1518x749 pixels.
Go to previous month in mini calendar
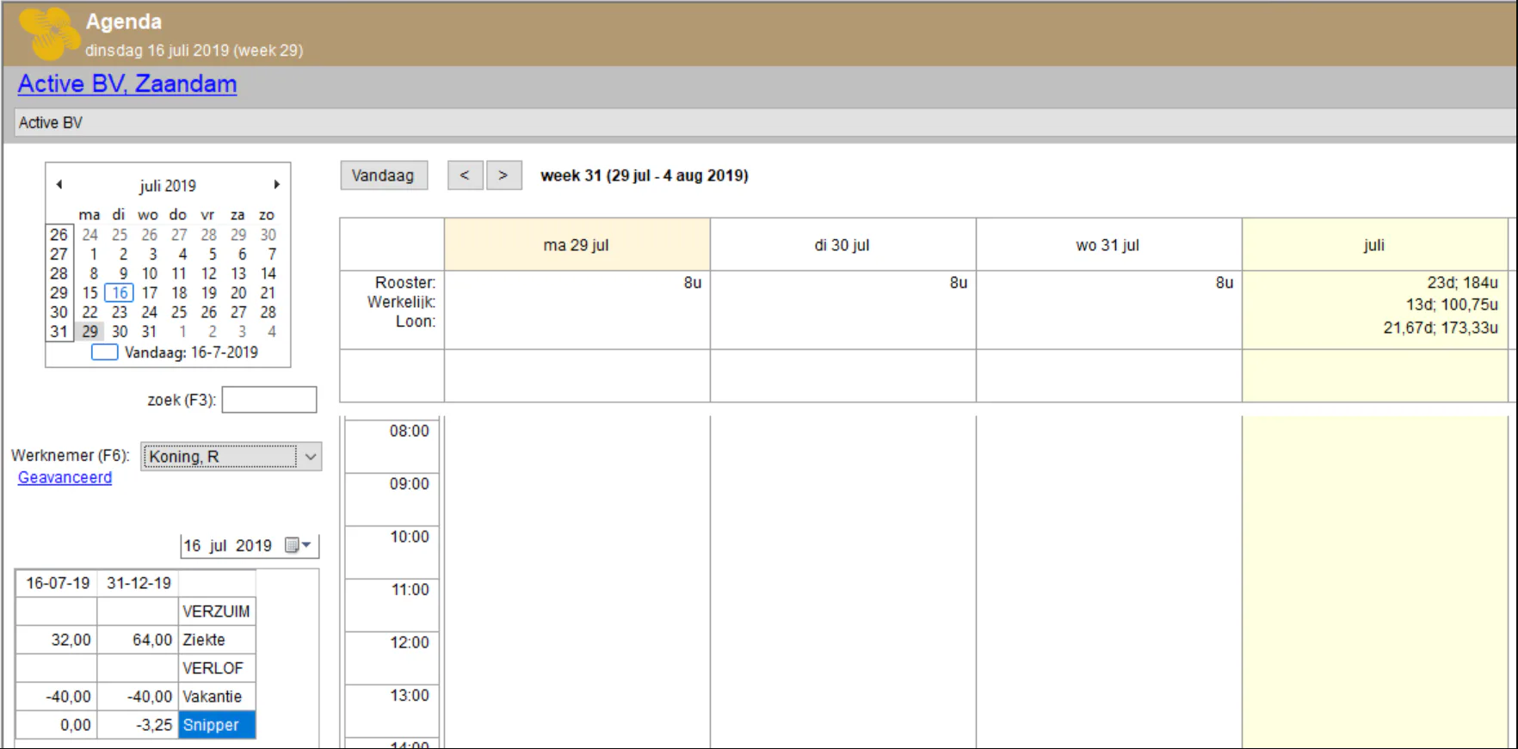pyautogui.click(x=59, y=185)
